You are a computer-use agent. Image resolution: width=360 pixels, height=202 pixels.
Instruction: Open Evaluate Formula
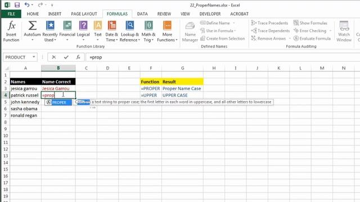[312, 39]
